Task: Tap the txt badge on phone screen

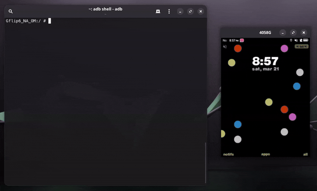Action: click(302, 46)
